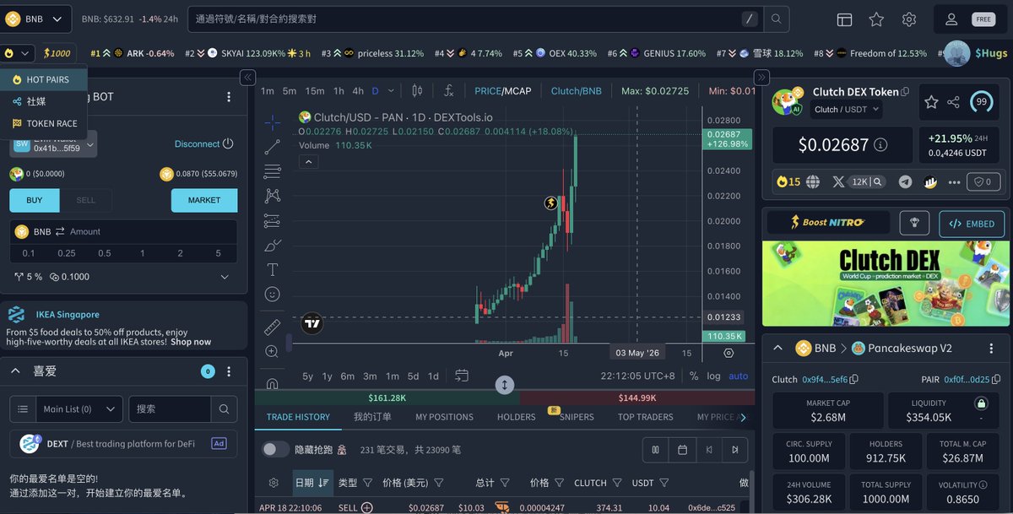Select the BUY side
The width and height of the screenshot is (1013, 514).
pos(35,200)
